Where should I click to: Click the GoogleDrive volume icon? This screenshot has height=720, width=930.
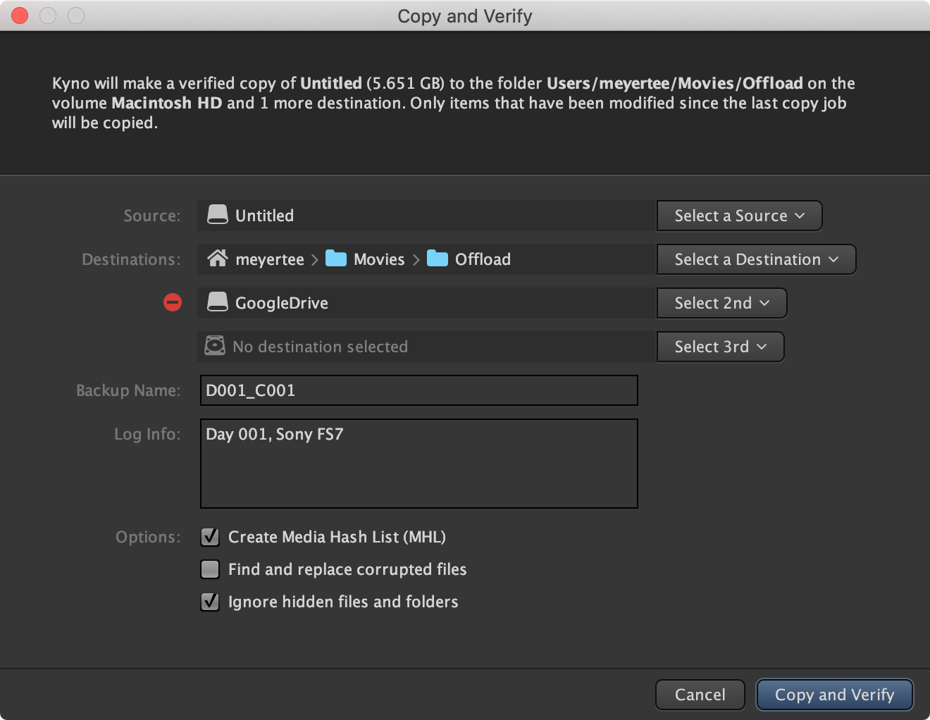(x=218, y=302)
